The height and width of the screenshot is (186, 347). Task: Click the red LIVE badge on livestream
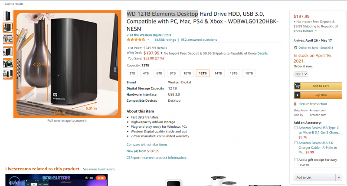(x=101, y=178)
